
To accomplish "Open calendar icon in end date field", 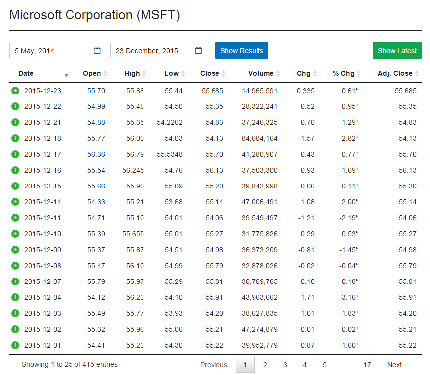I will (199, 51).
